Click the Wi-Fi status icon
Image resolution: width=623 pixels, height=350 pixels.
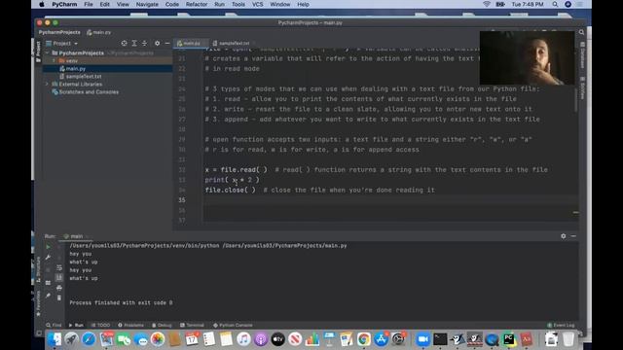[x=487, y=4]
